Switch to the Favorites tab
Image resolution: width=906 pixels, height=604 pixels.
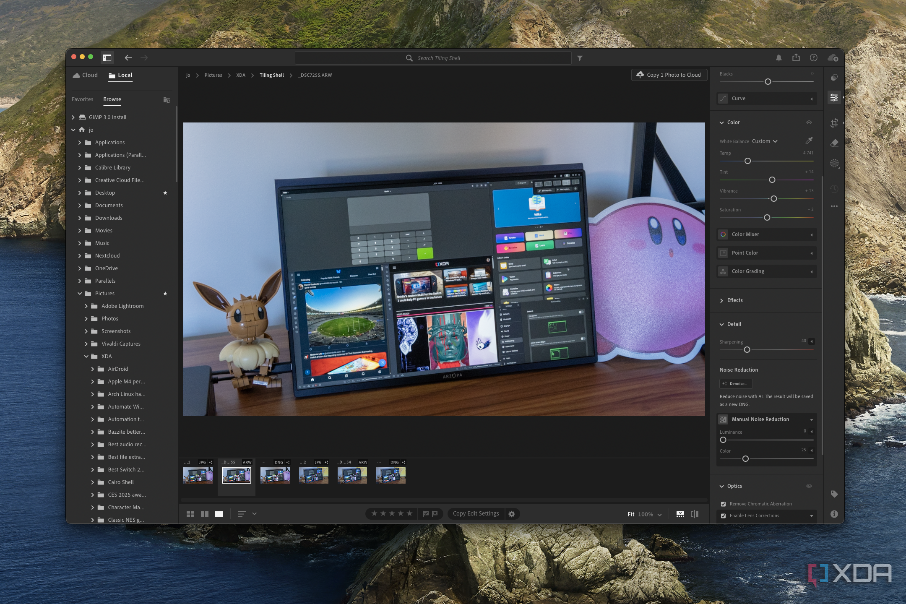click(82, 99)
